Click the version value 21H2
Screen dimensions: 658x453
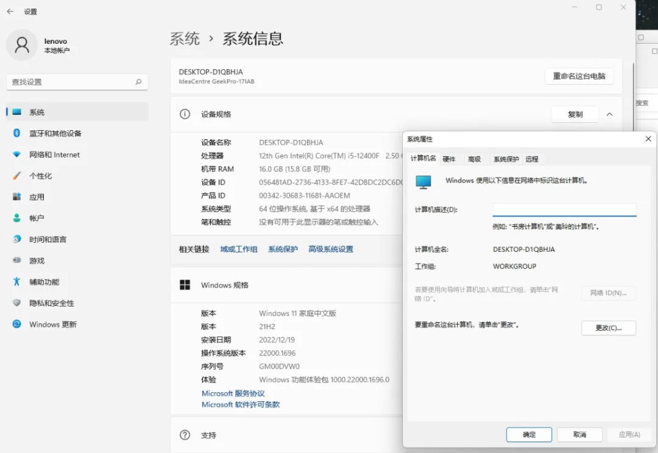click(x=267, y=327)
